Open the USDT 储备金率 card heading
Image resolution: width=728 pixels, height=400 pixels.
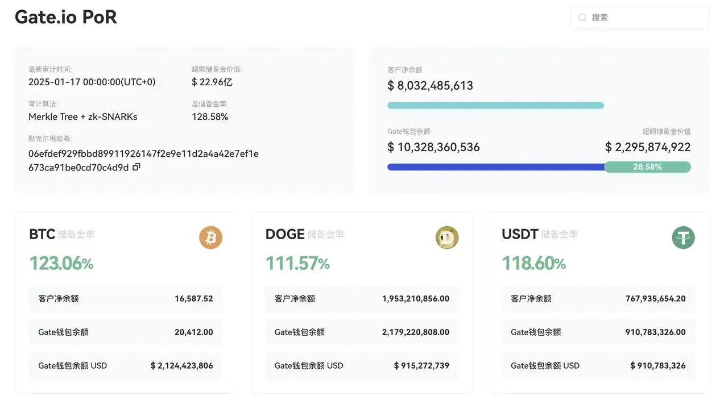coord(540,234)
